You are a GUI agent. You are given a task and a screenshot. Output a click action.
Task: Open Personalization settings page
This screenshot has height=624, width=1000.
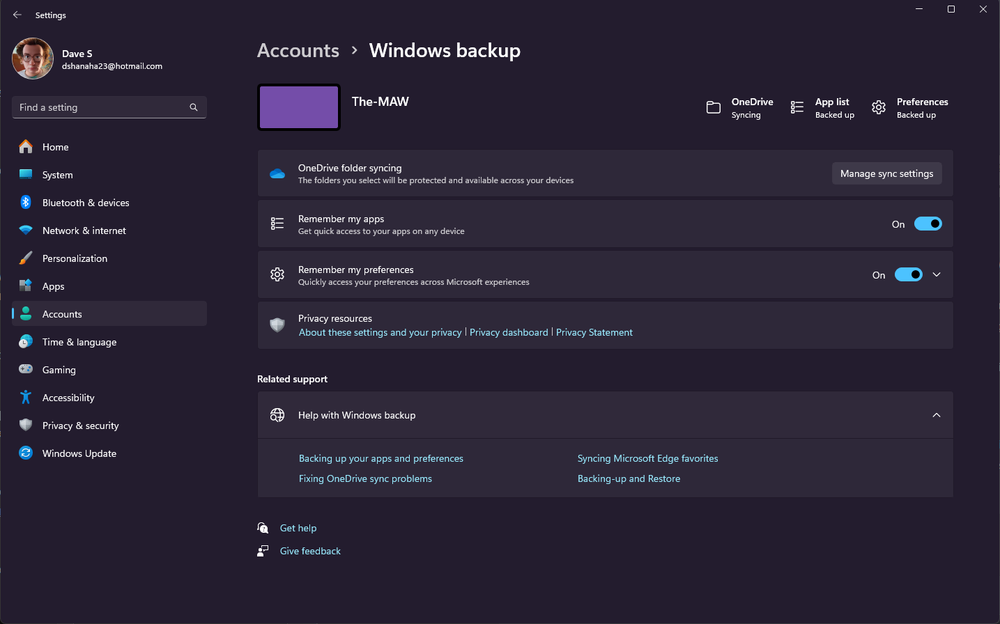75,258
